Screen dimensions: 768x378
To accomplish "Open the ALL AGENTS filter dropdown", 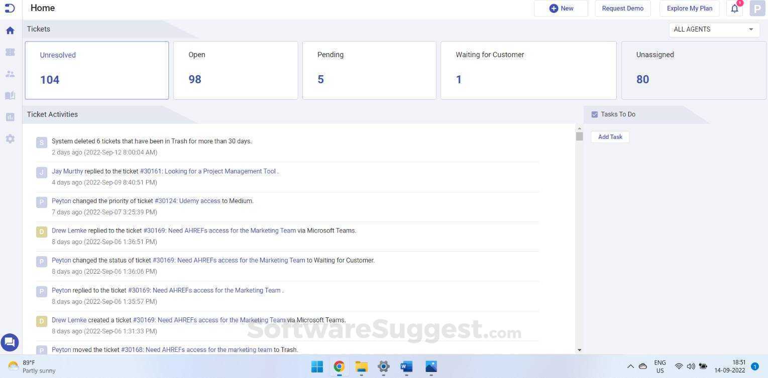I will 713,29.
